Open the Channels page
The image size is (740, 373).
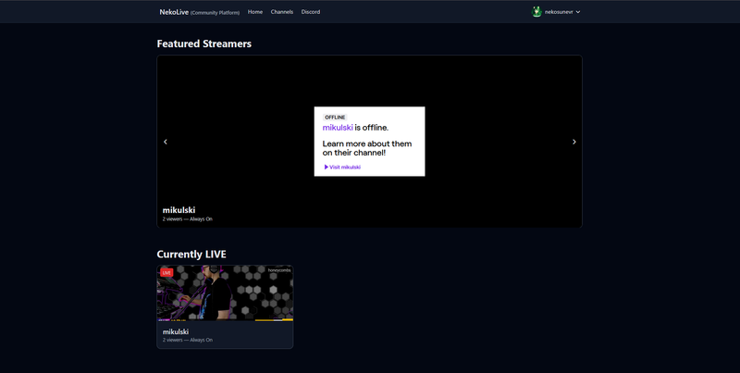point(282,12)
